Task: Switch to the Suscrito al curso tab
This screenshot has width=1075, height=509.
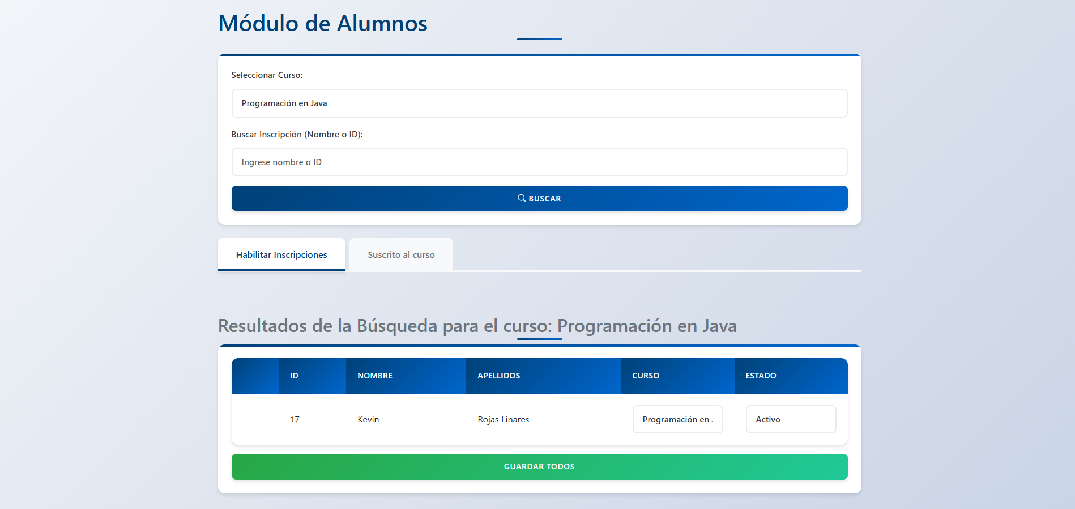Action: 401,255
